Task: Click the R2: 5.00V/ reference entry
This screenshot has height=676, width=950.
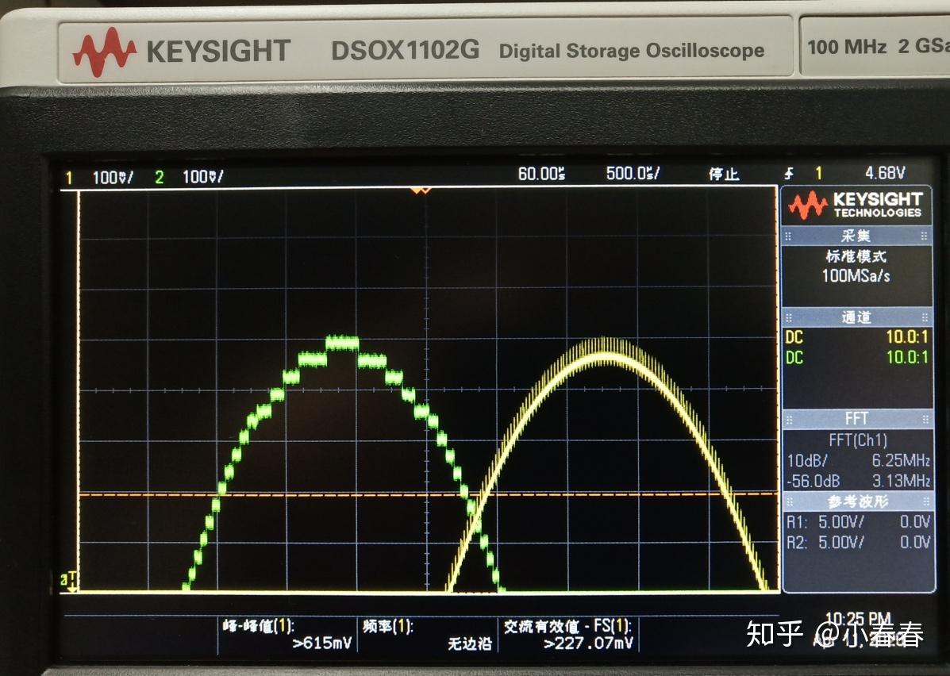Action: [x=825, y=542]
